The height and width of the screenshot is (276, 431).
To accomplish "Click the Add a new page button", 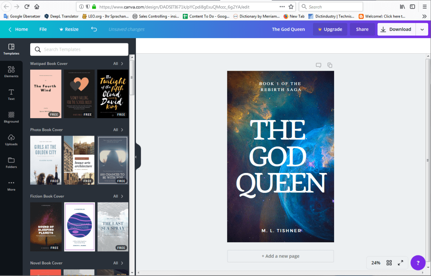I will 280,256.
